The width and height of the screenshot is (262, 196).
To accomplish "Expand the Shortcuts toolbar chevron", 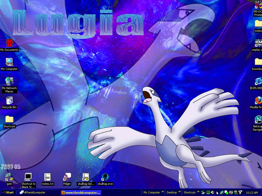I will pyautogui.click(x=198, y=192).
